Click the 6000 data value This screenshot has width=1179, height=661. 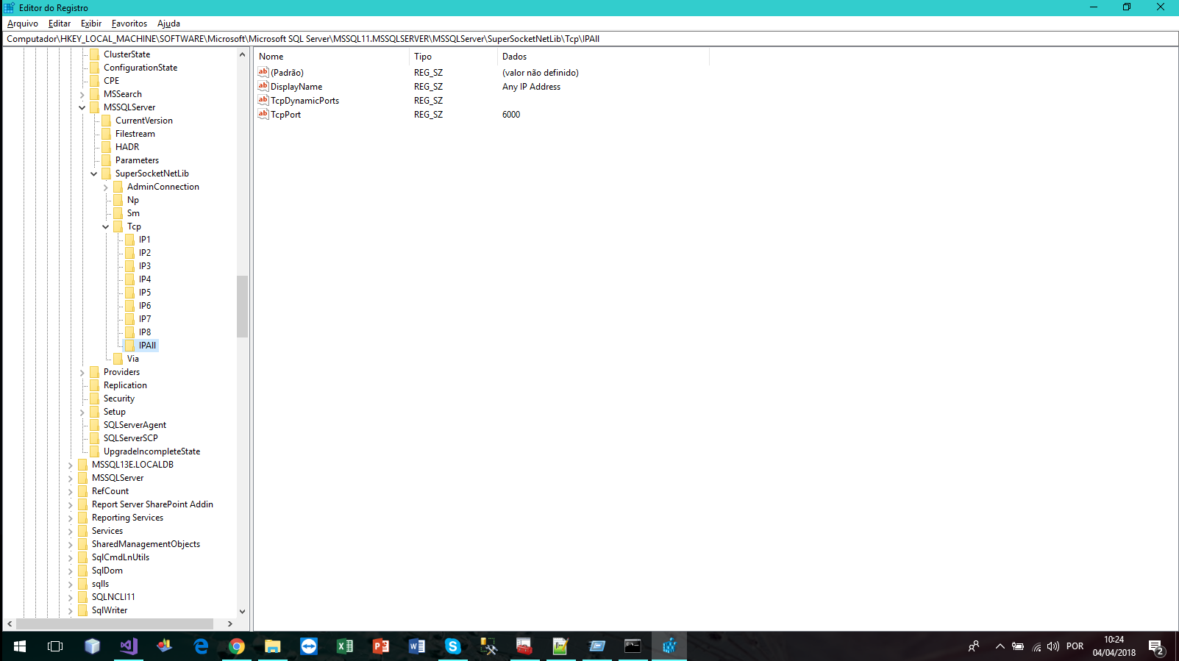coord(511,115)
